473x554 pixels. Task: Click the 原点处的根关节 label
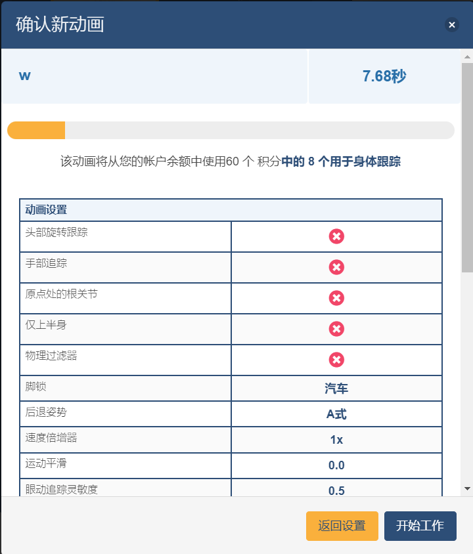(x=61, y=293)
